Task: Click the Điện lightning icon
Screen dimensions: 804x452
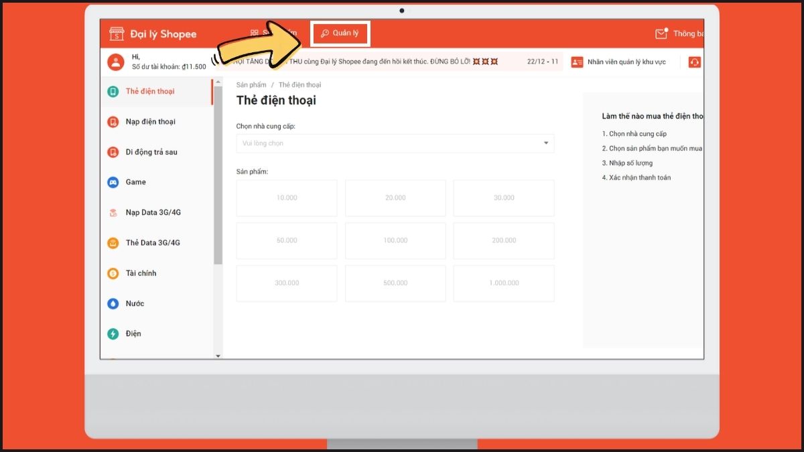Action: click(113, 333)
